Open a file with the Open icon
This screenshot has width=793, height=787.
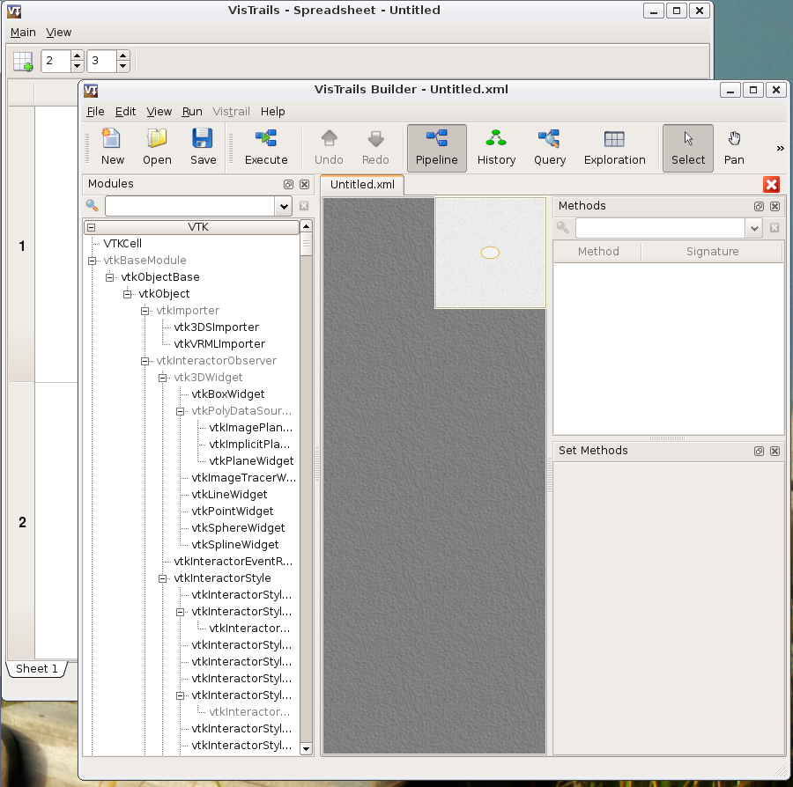pos(157,147)
